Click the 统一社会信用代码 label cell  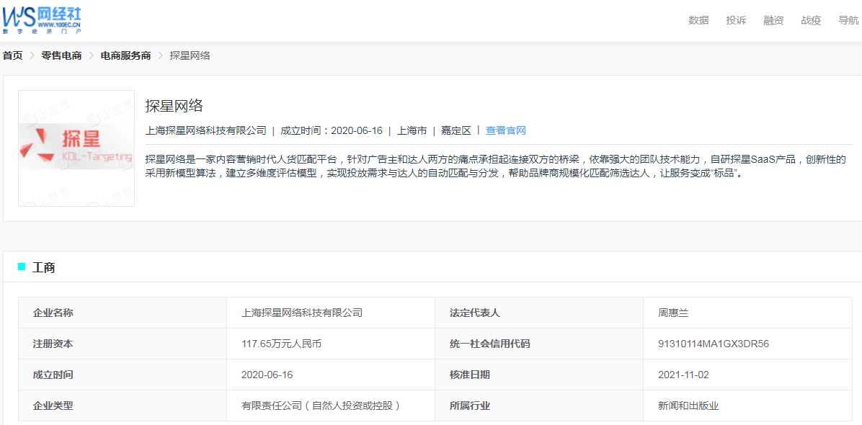539,344
